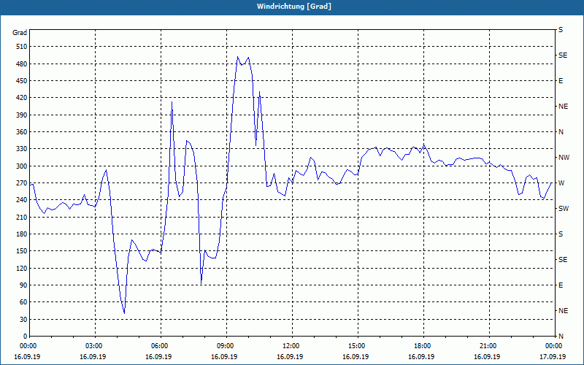
Task: Click the 17.09.19 date label
Action: 553,356
